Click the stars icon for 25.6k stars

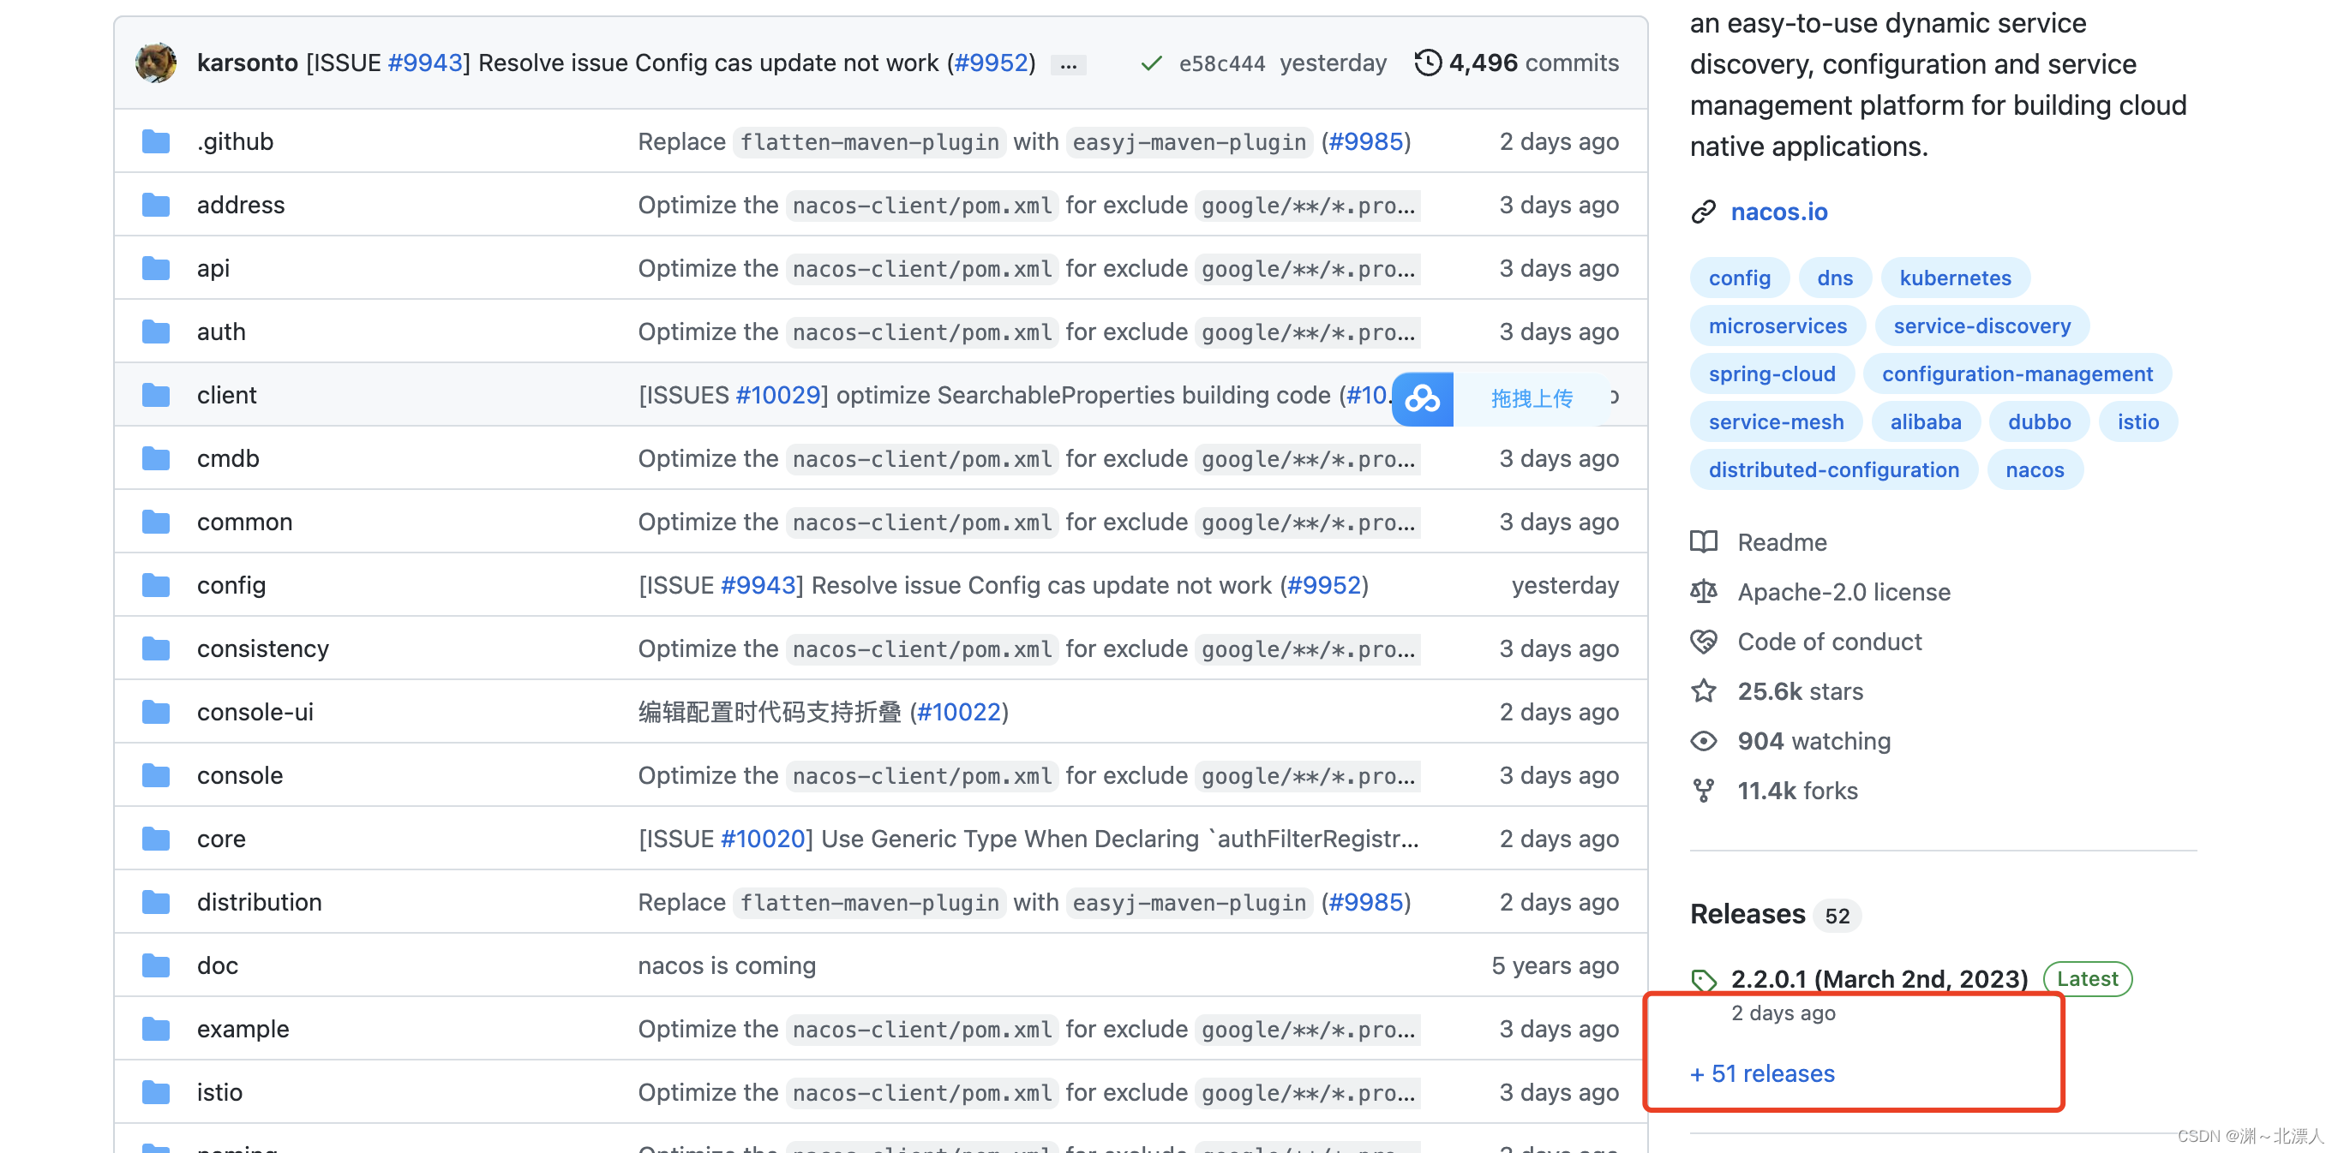pyautogui.click(x=1704, y=691)
